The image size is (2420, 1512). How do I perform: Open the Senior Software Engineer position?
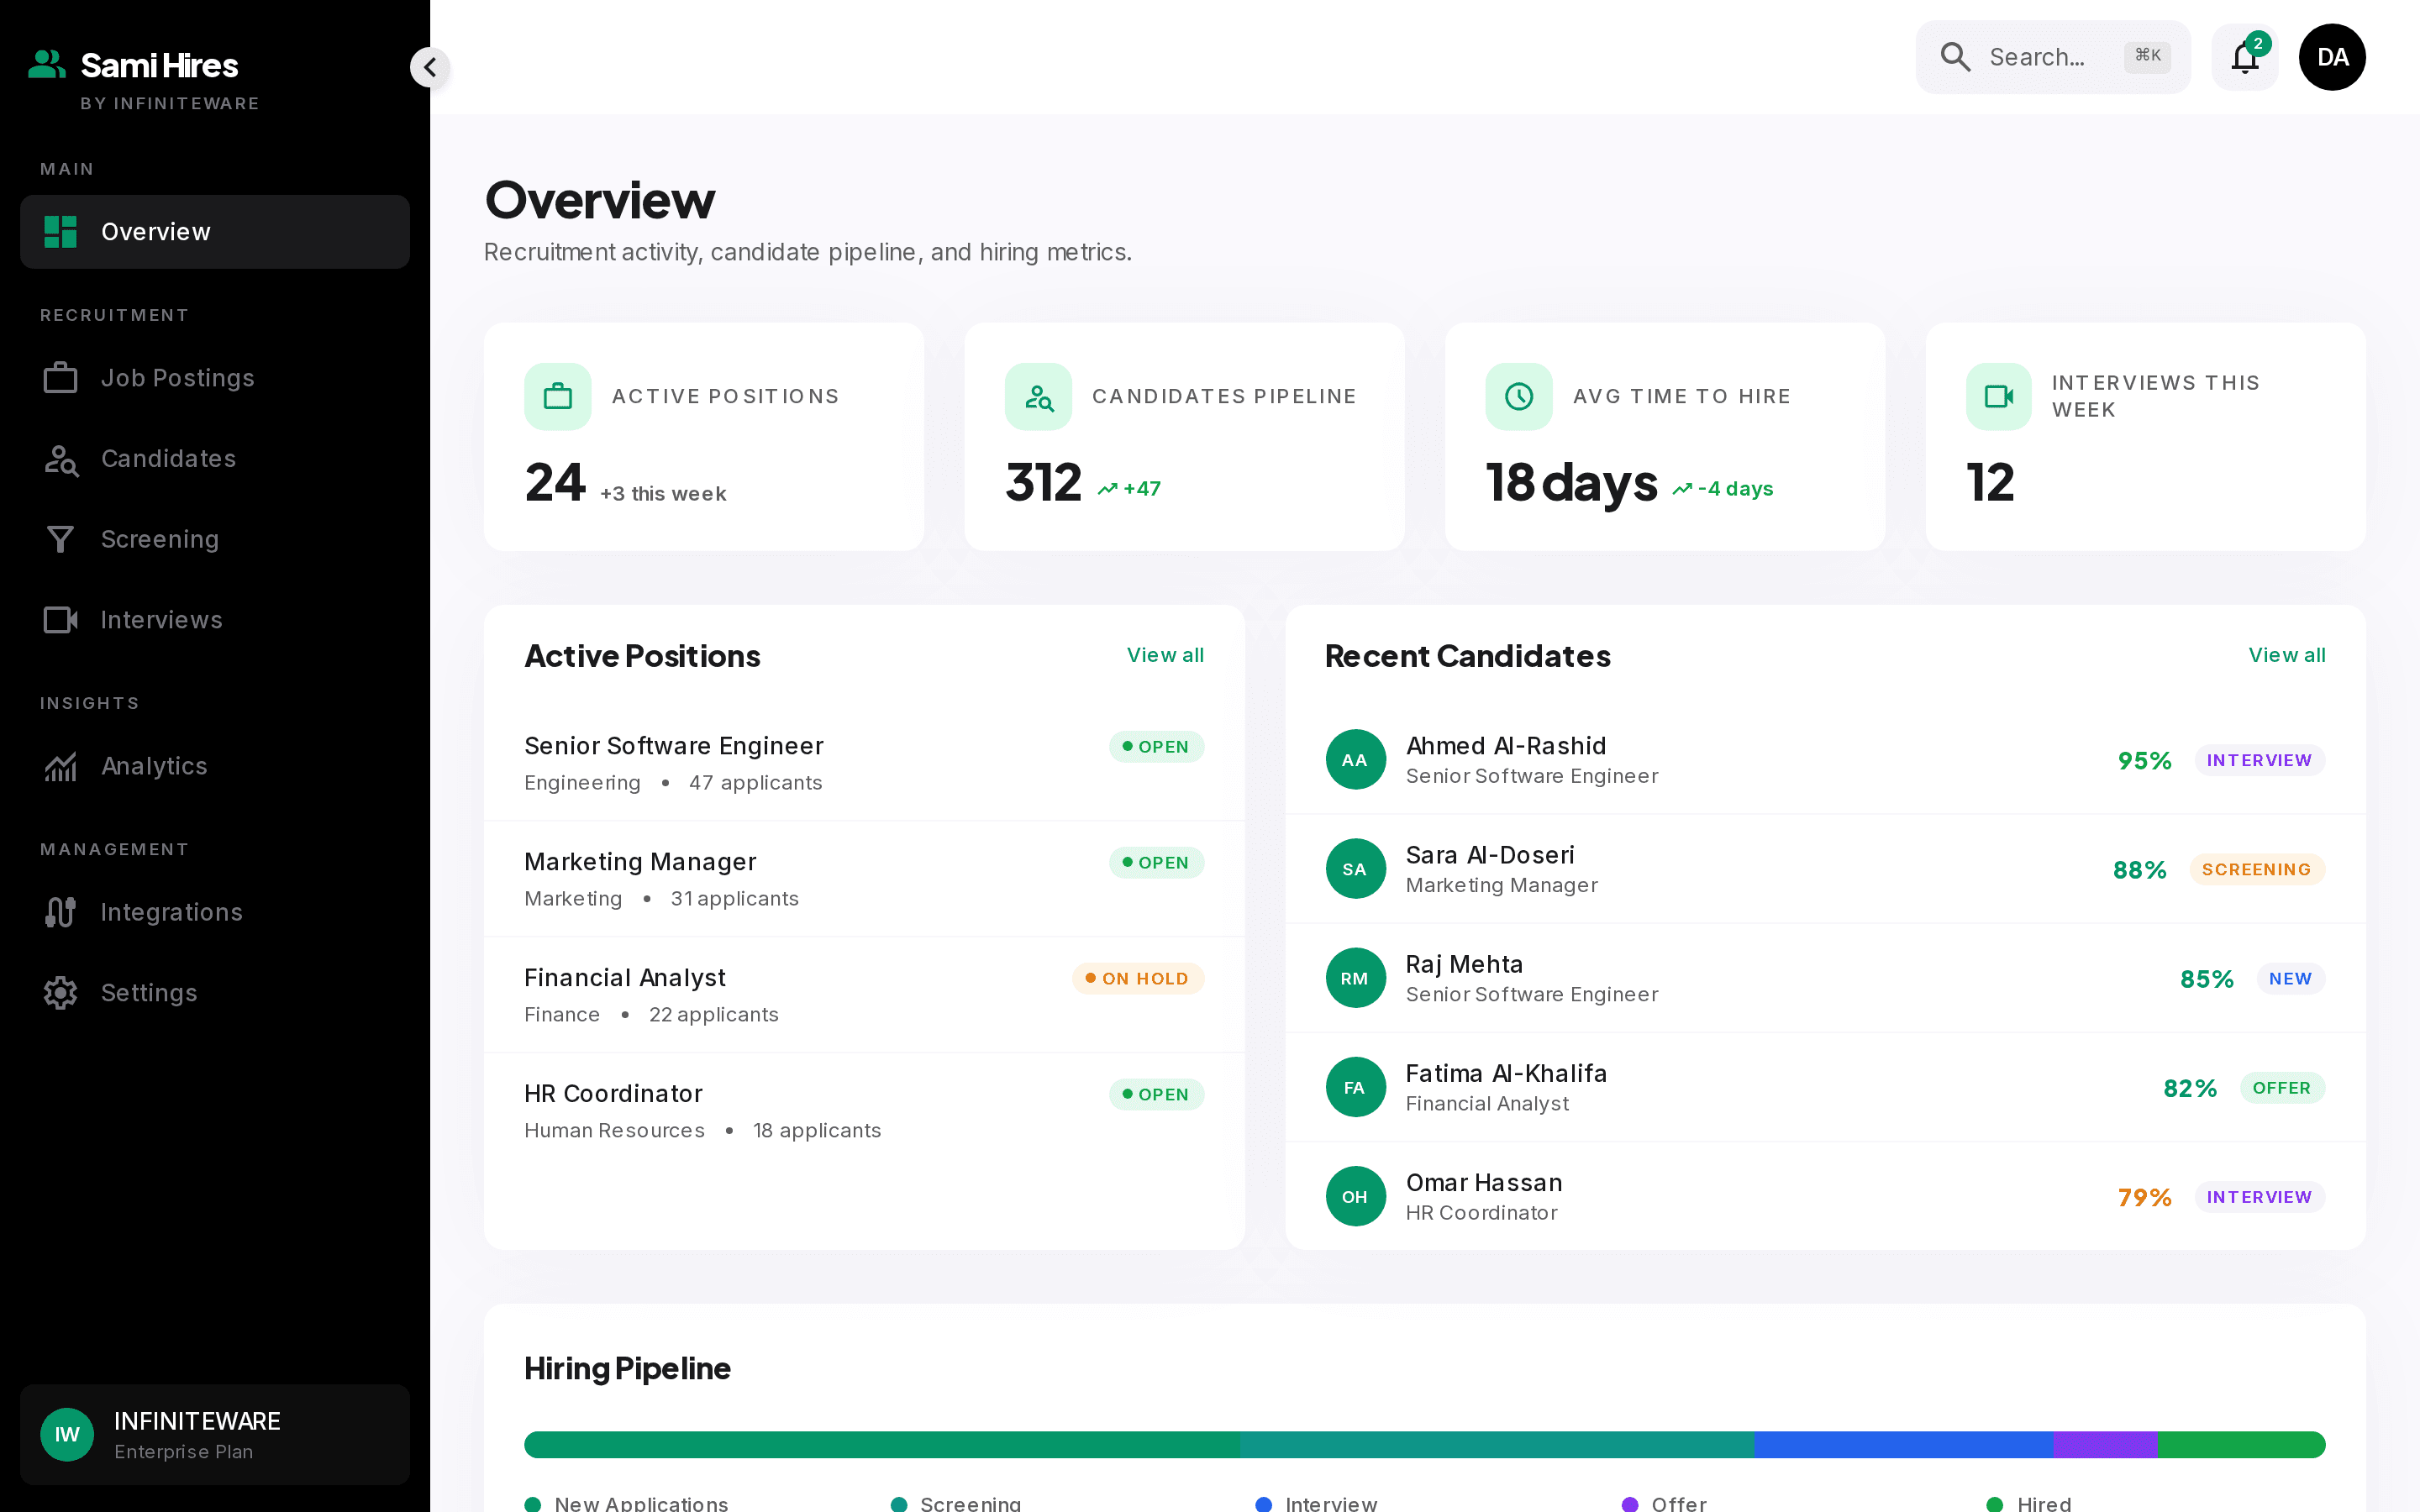tap(864, 764)
